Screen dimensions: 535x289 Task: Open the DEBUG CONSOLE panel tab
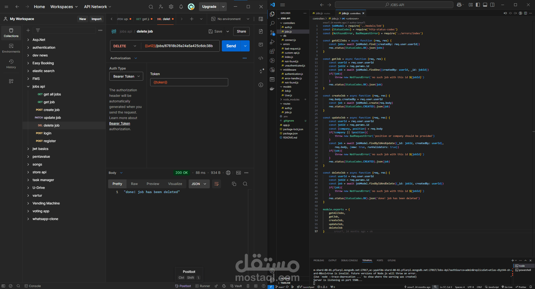pyautogui.click(x=349, y=260)
